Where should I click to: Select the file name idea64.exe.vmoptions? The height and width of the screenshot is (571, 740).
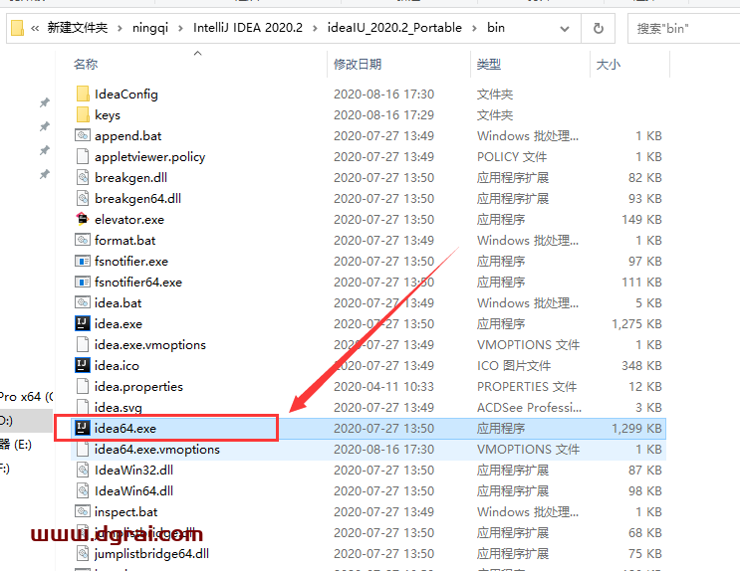(157, 450)
